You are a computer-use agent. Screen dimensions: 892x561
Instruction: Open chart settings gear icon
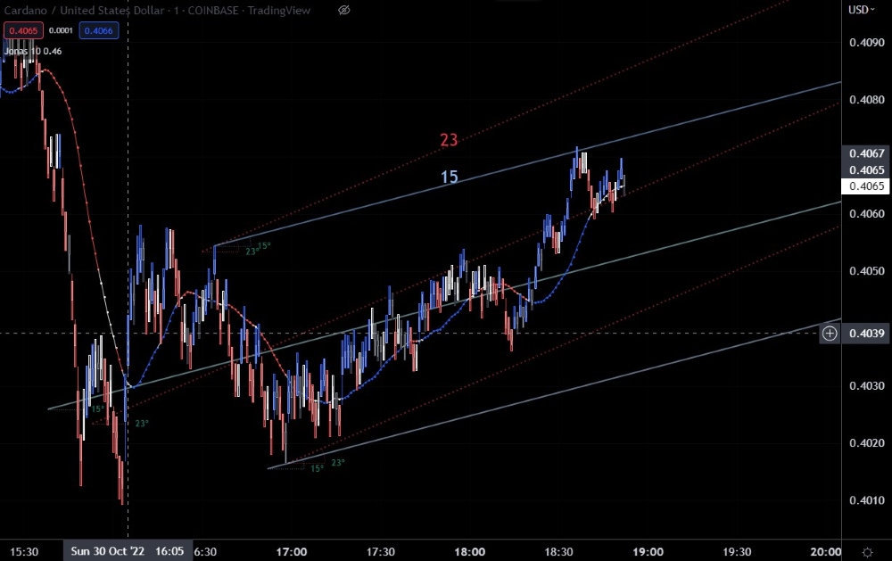pos(868,552)
